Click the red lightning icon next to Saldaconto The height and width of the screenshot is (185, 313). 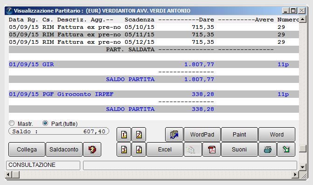[92, 149]
